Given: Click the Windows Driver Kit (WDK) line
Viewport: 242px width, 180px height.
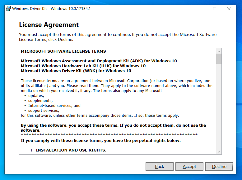Looking at the screenshot, I should pos(76,71).
